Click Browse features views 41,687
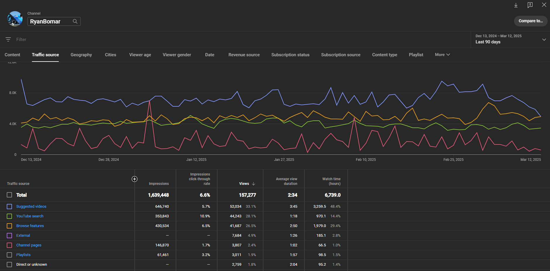Viewport: 550px width, 271px height. [x=236, y=226]
